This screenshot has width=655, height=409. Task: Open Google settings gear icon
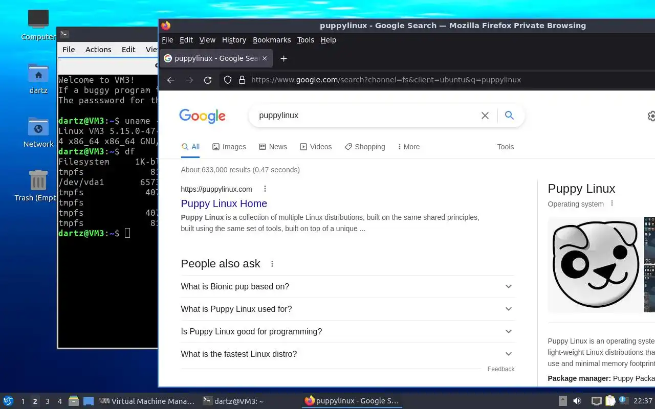click(x=651, y=116)
